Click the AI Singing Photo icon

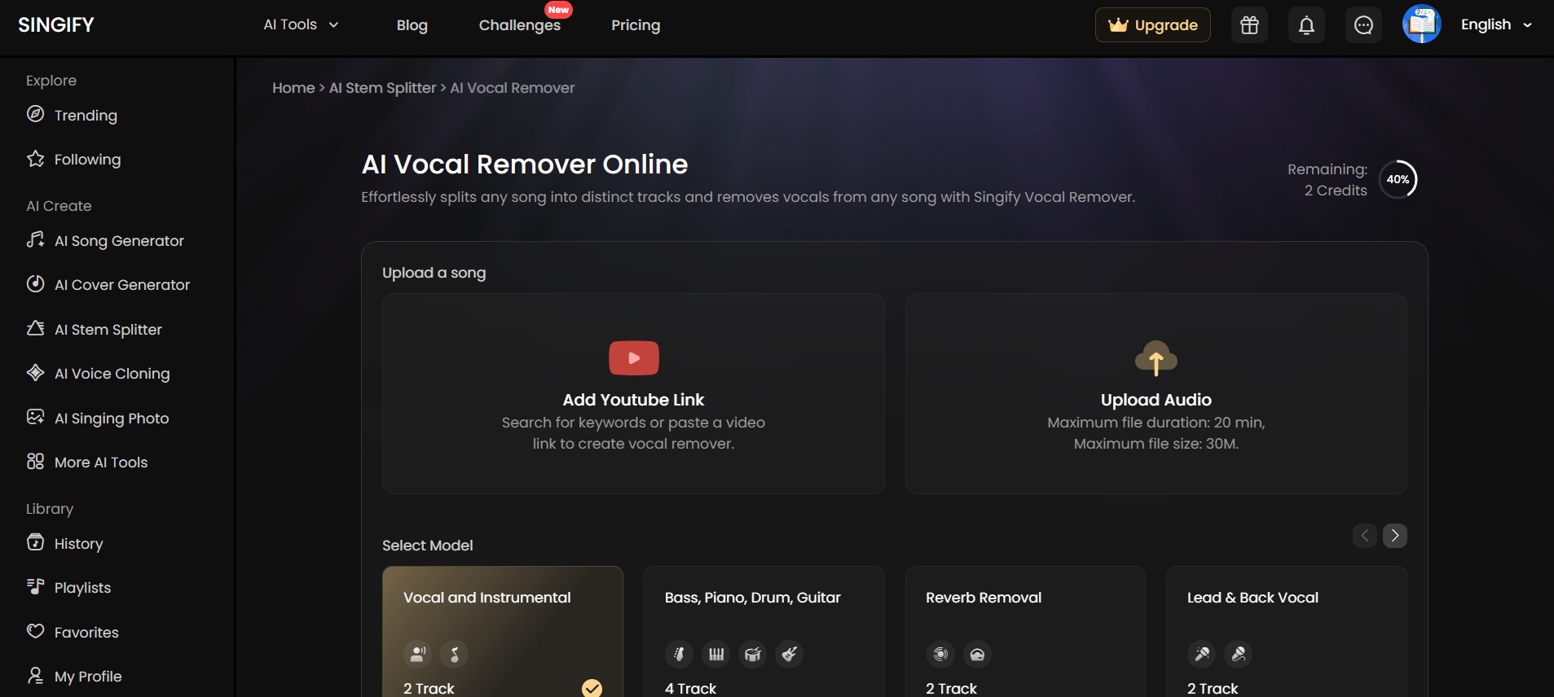coord(35,417)
